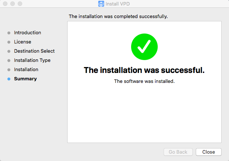Click the Introduction step bullet dot
Screen dimensions: 229x161
tap(9, 33)
